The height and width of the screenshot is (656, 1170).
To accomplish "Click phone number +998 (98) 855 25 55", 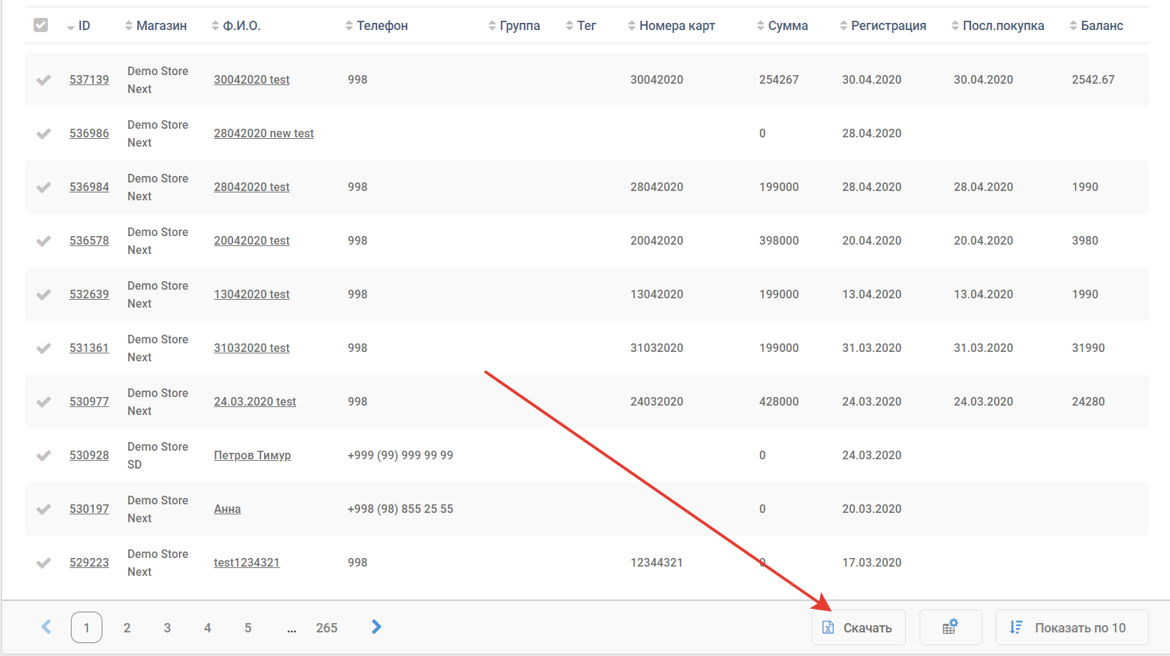I will [x=400, y=509].
